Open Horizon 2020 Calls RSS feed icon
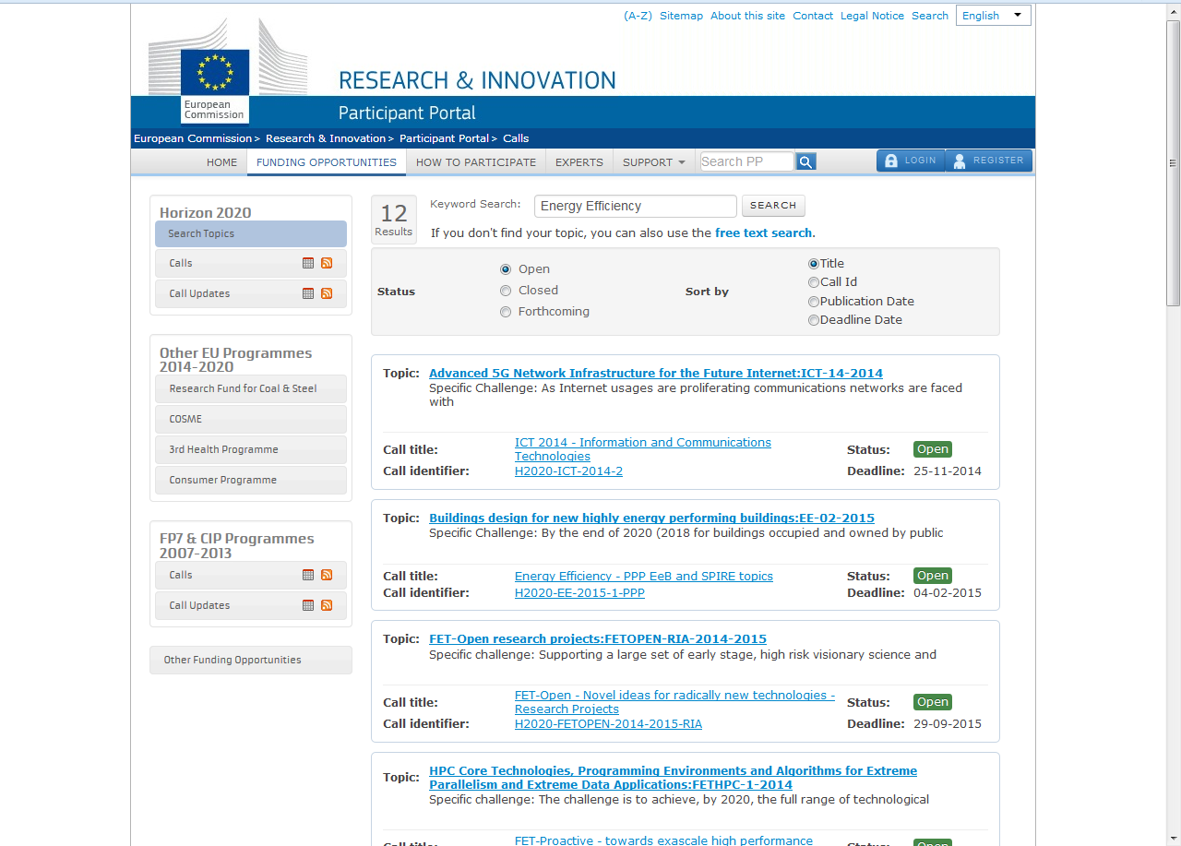The height and width of the screenshot is (846, 1181). pos(327,263)
